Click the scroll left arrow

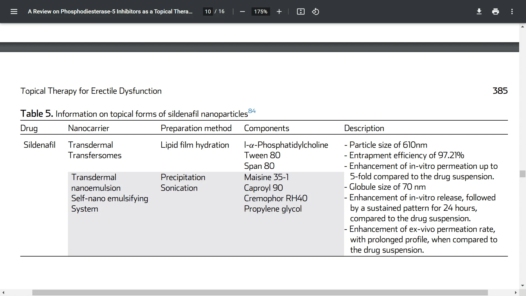[x=3, y=293]
